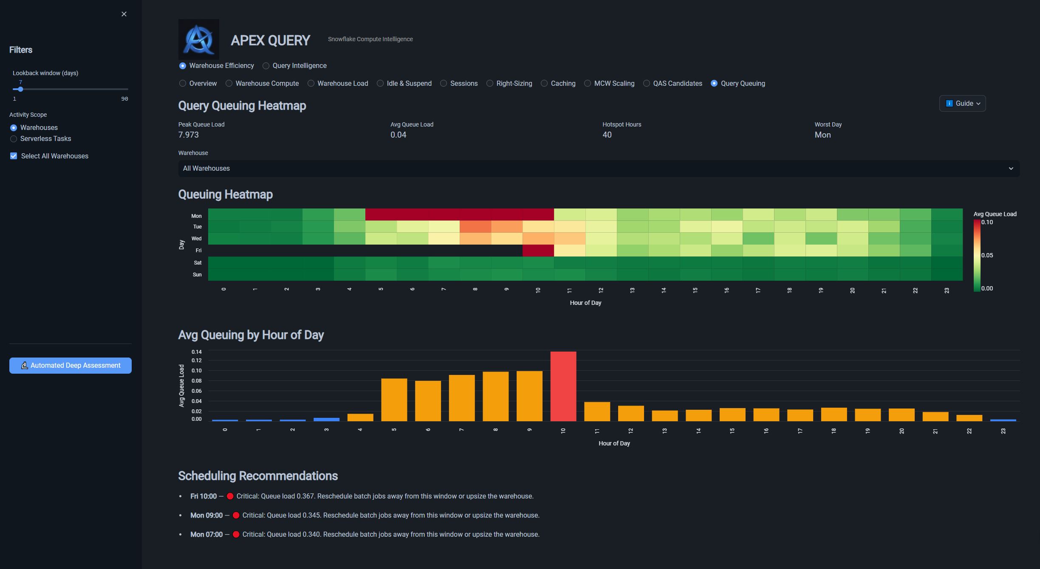Image resolution: width=1040 pixels, height=569 pixels.
Task: Click the Avg Queue Load color scale bar
Action: pos(977,255)
